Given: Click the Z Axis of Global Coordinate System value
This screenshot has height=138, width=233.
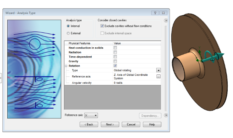Looking at the screenshot, I should 131,76.
